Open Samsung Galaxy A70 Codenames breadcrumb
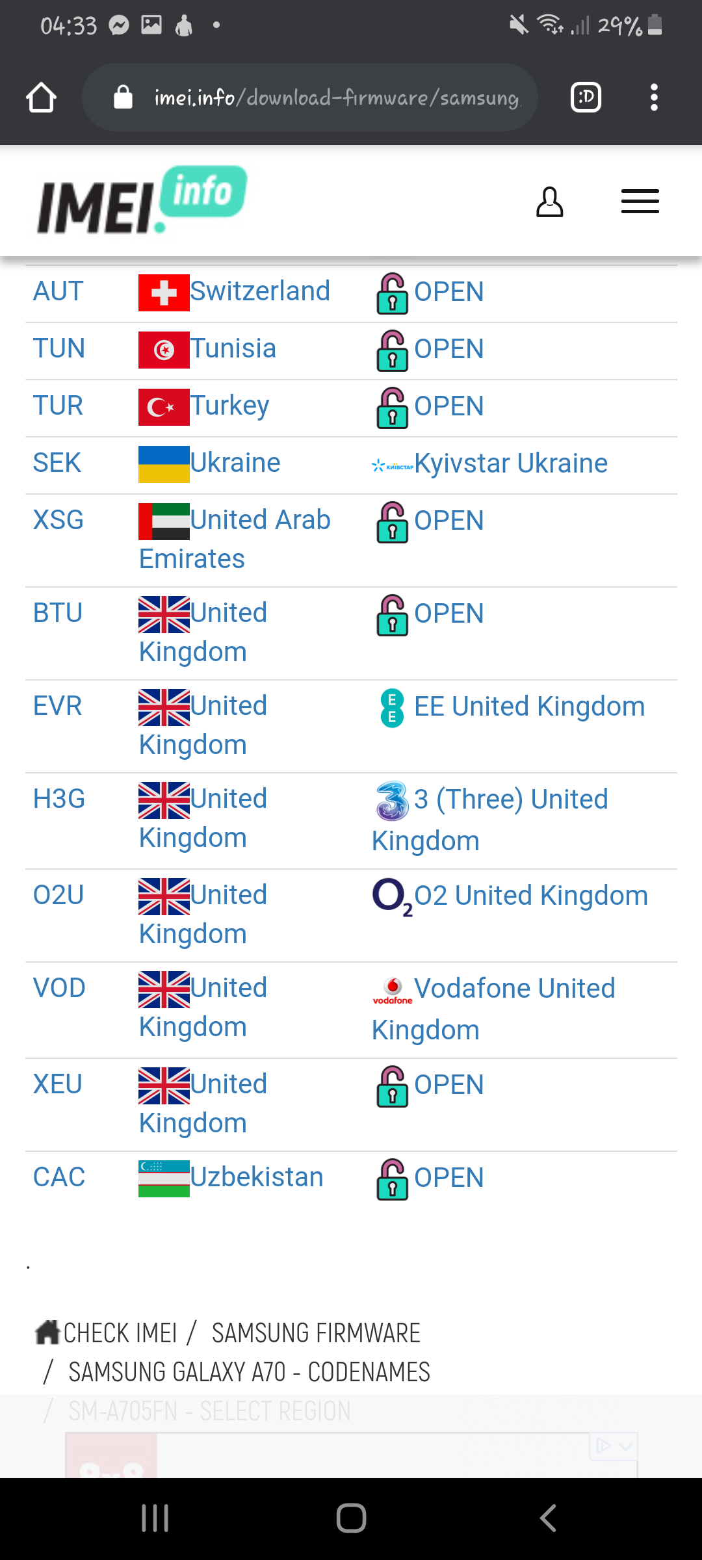Viewport: 702px width, 1560px height. coord(249,1372)
